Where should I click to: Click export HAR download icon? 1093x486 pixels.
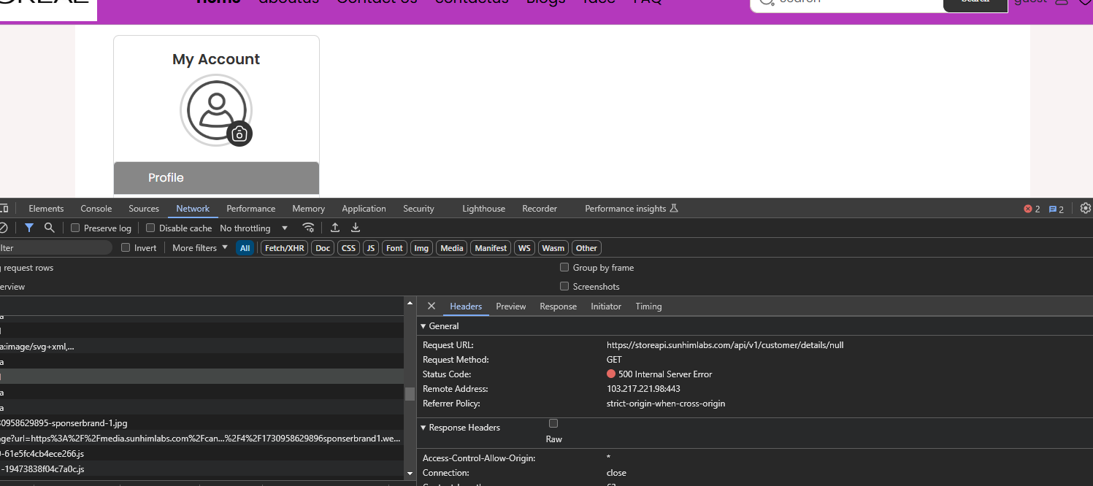click(x=356, y=228)
